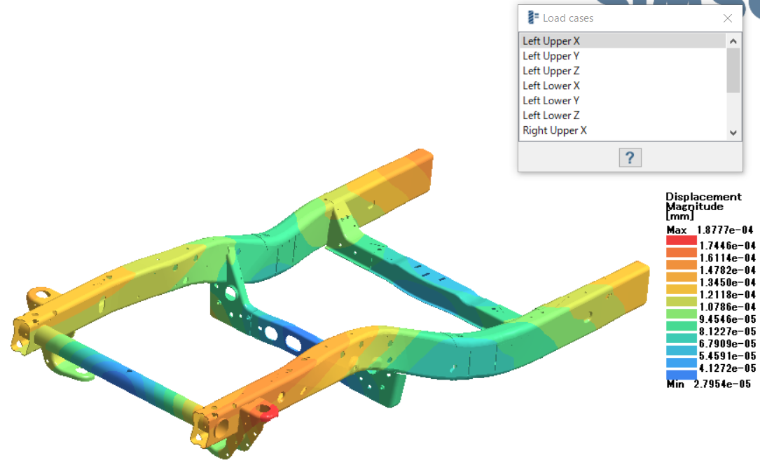Select the Left Upper X load case
The width and height of the screenshot is (760, 472).
click(551, 41)
